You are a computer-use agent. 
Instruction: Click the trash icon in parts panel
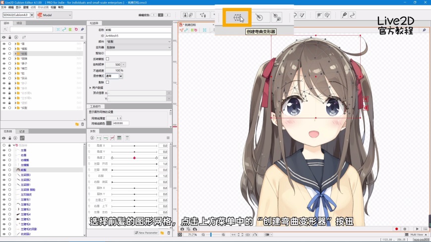[x=82, y=124]
